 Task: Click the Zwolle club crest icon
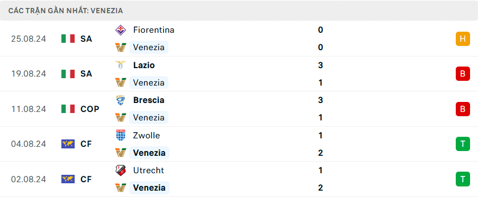(x=121, y=135)
